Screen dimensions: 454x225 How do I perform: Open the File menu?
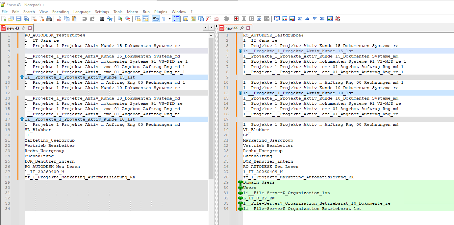pos(5,11)
